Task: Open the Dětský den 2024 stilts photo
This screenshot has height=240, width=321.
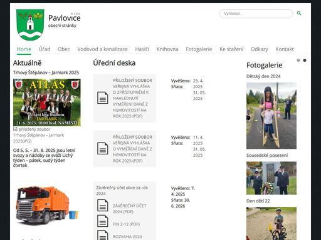Action: pyautogui.click(x=271, y=116)
